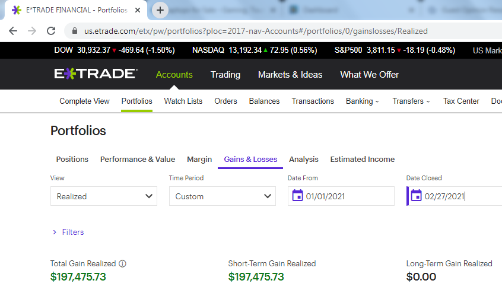
Task: Expand the Filters section
Action: pyautogui.click(x=68, y=232)
